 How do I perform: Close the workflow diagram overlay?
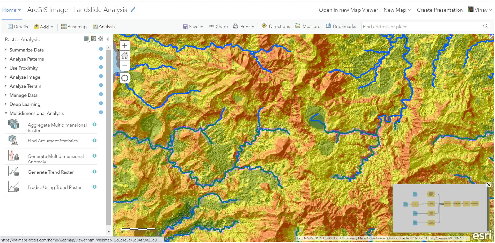[x=489, y=185]
